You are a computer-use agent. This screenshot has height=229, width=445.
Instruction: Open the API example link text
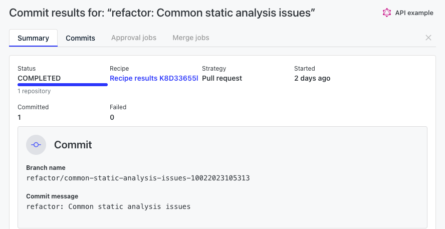point(414,13)
